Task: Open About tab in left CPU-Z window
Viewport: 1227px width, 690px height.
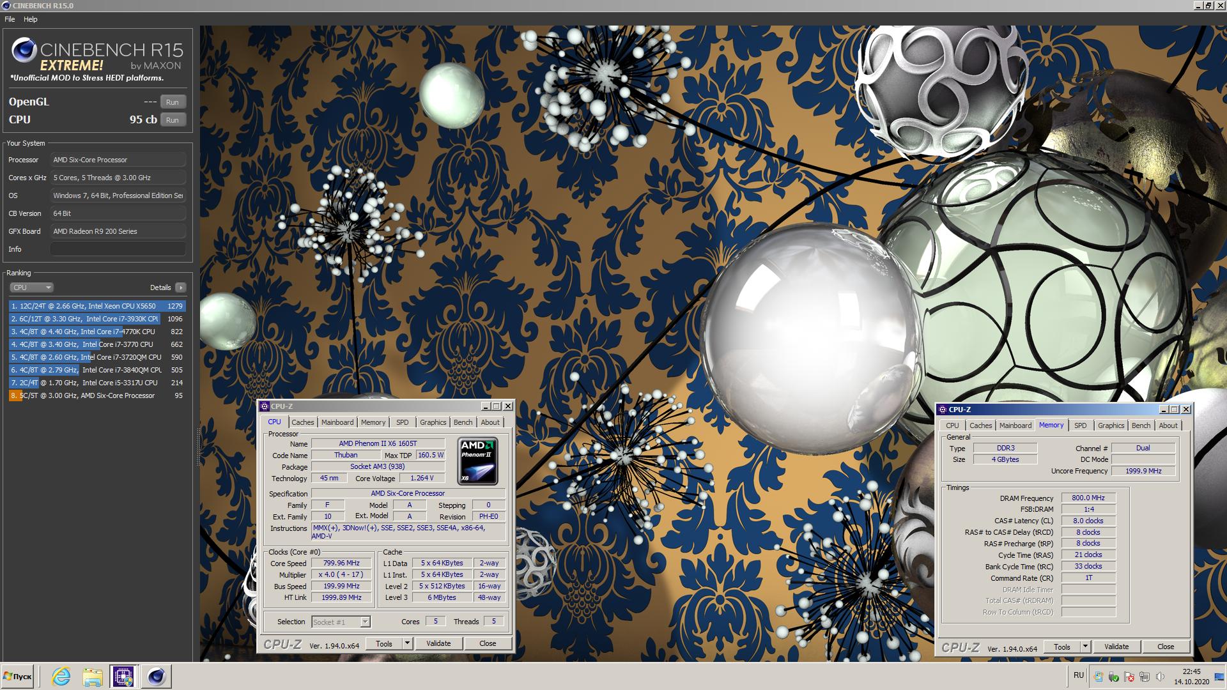Action: (x=490, y=422)
